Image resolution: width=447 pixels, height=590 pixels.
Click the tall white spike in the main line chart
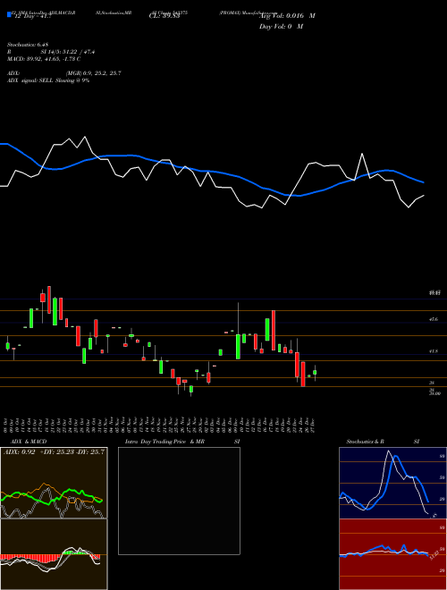(x=362, y=164)
